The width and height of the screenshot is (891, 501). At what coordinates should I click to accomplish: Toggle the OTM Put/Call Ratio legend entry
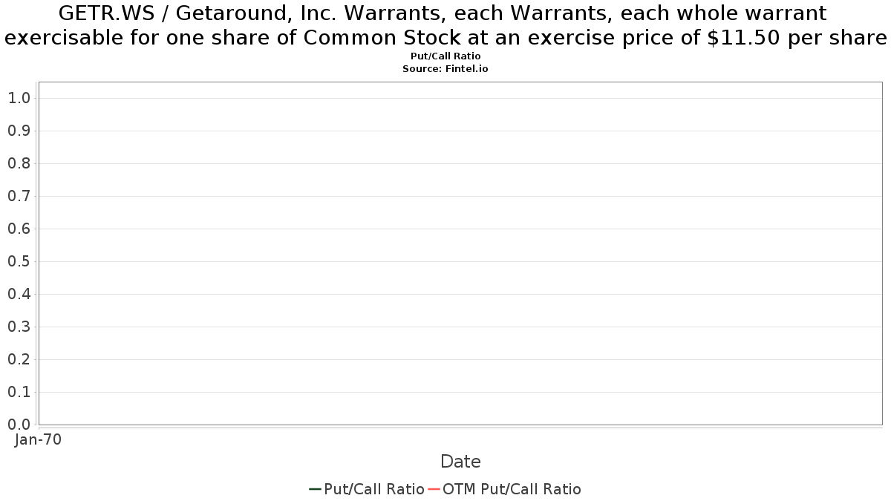505,489
